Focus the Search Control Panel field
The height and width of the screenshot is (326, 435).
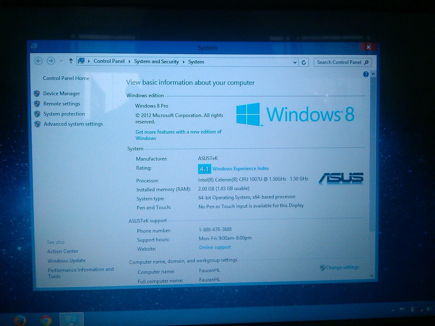343,62
